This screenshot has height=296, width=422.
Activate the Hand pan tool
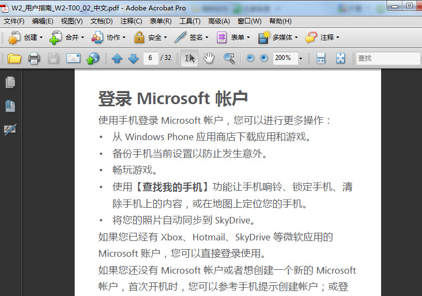tap(209, 58)
